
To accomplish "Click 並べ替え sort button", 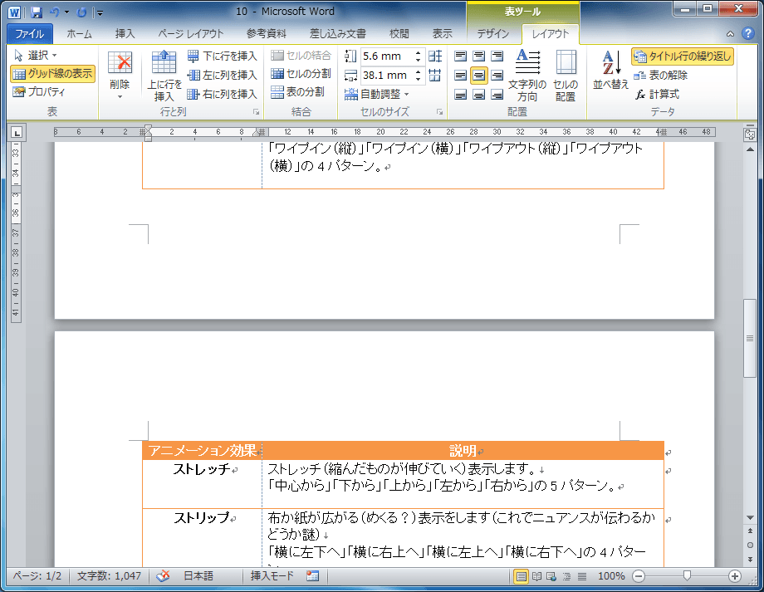I will click(x=610, y=71).
